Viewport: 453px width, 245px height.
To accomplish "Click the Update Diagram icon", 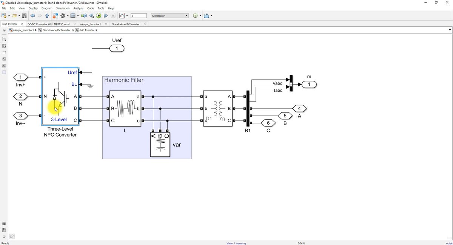I will 84,16.
